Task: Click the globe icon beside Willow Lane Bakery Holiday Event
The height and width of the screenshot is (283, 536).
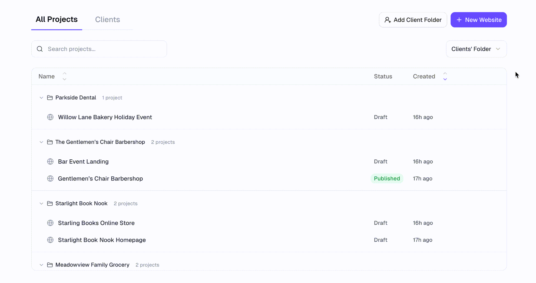Action: [x=50, y=117]
